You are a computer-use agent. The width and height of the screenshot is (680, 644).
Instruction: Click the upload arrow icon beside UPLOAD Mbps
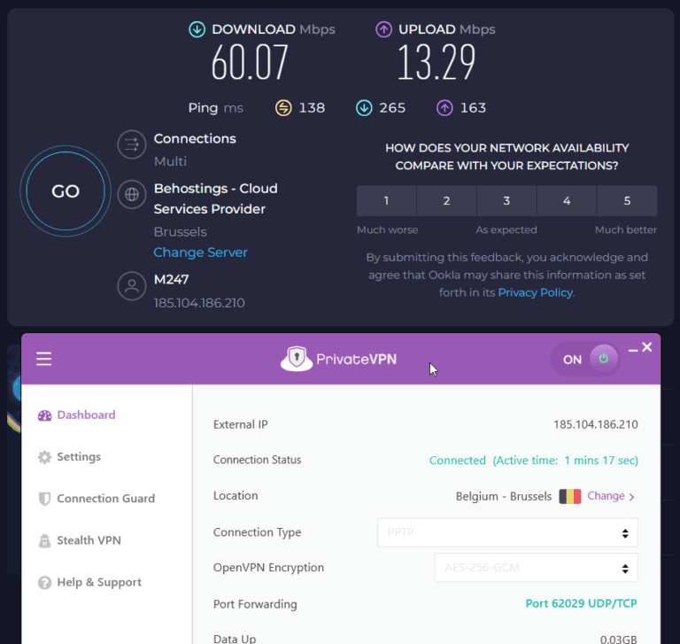pos(383,29)
